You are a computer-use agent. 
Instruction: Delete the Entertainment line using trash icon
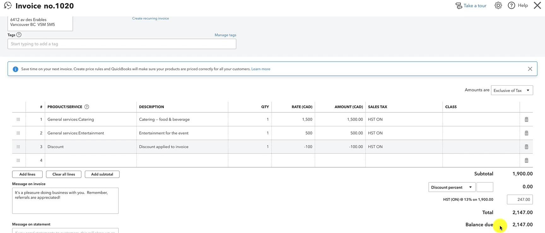pos(526,133)
